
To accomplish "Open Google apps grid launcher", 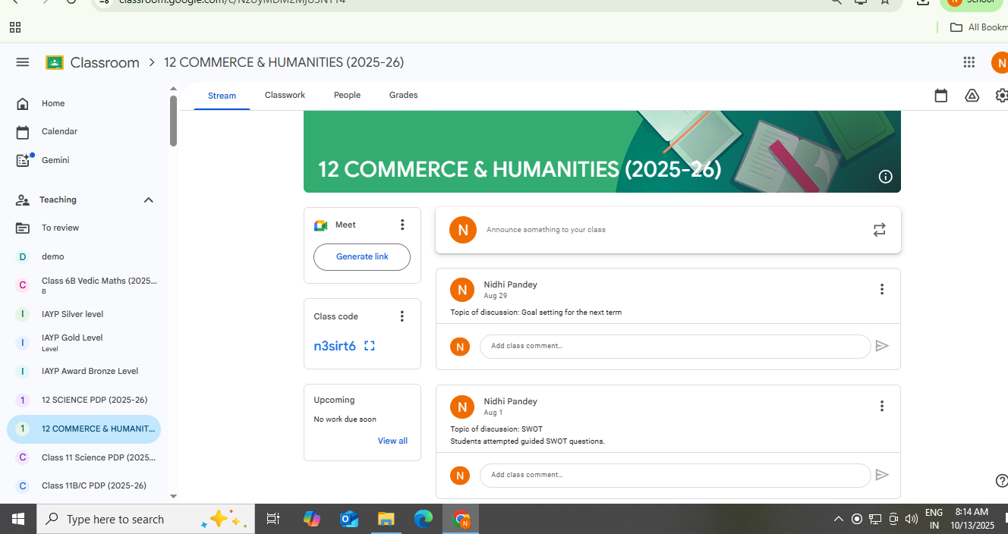I will coord(969,62).
